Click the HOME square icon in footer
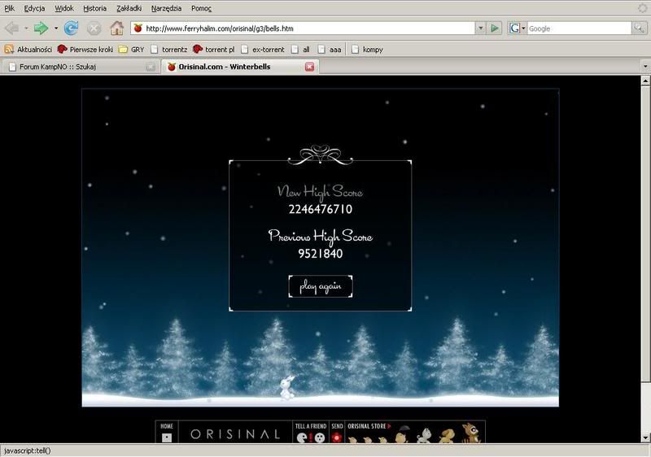The image size is (651, 457). click(167, 437)
